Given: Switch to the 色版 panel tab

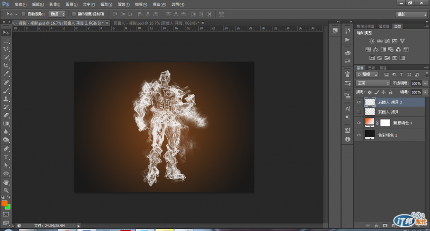Looking at the screenshot, I should point(372,67).
